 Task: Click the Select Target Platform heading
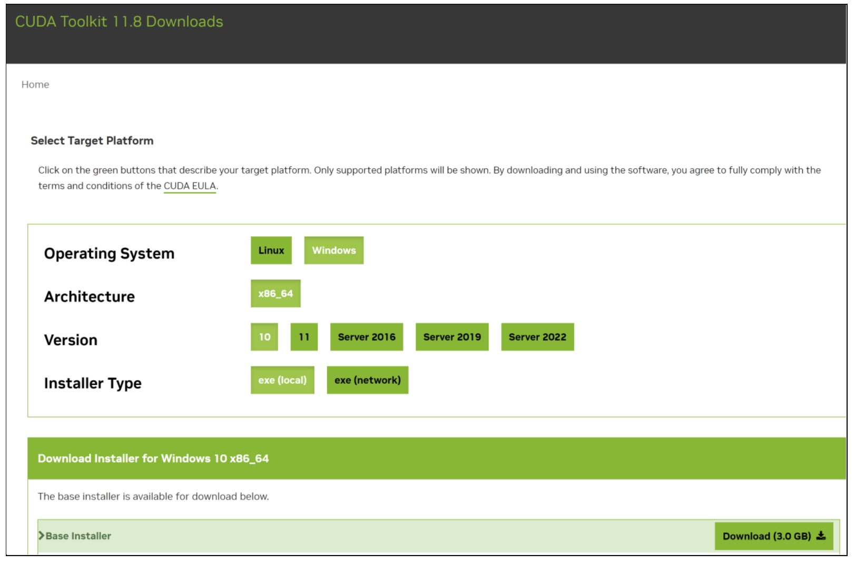[x=92, y=141]
